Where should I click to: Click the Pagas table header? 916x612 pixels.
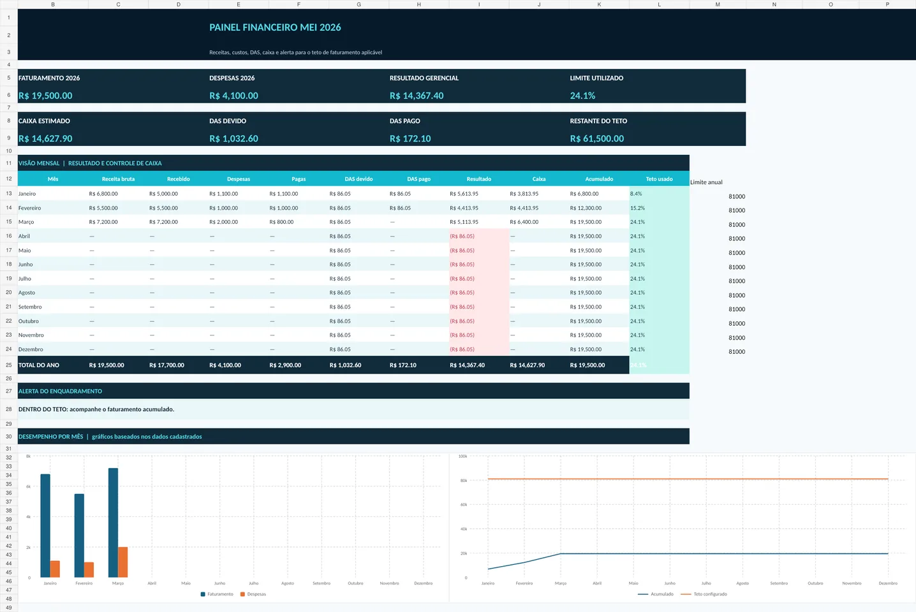tap(299, 179)
